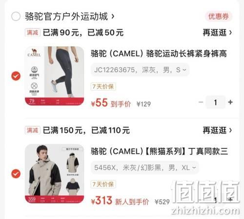Screen dimensions: 244x219
Task: Increase pants quantity with plus icon
Action: (230, 102)
